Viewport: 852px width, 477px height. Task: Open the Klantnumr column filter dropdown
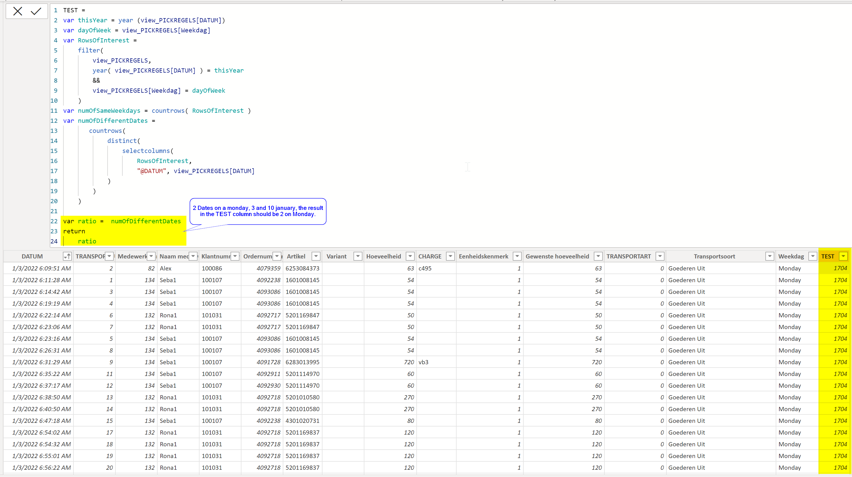(x=235, y=256)
